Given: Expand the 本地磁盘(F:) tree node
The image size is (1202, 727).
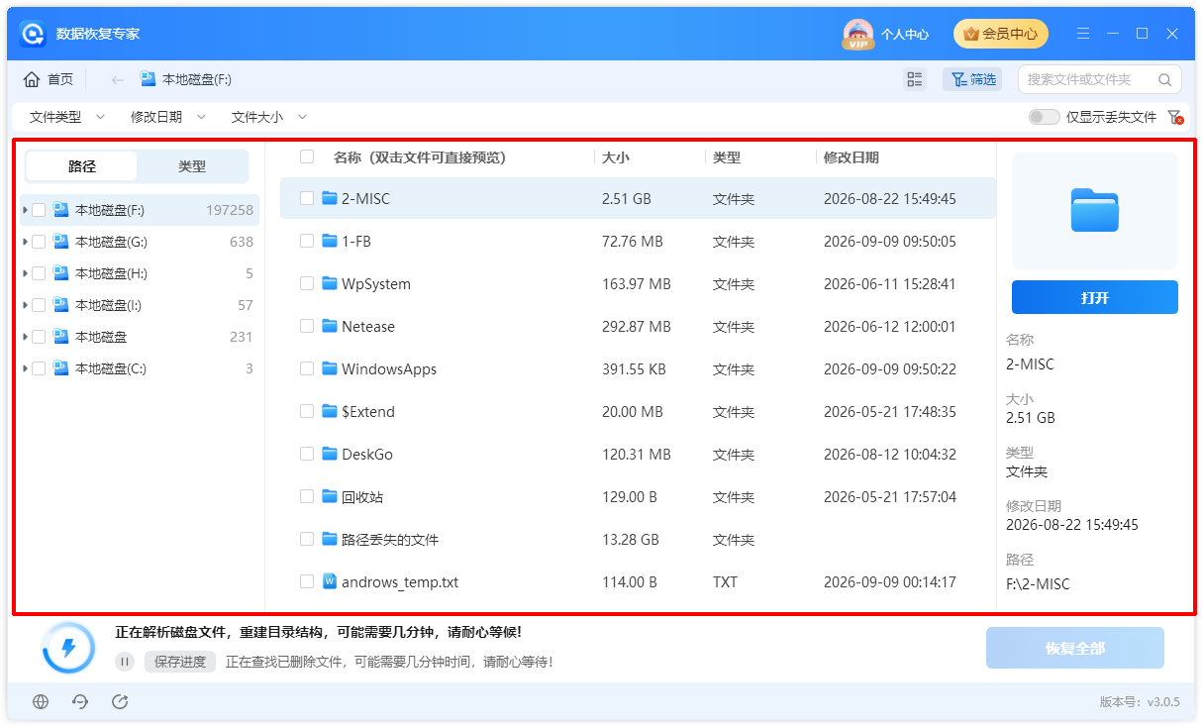Looking at the screenshot, I should (x=25, y=210).
